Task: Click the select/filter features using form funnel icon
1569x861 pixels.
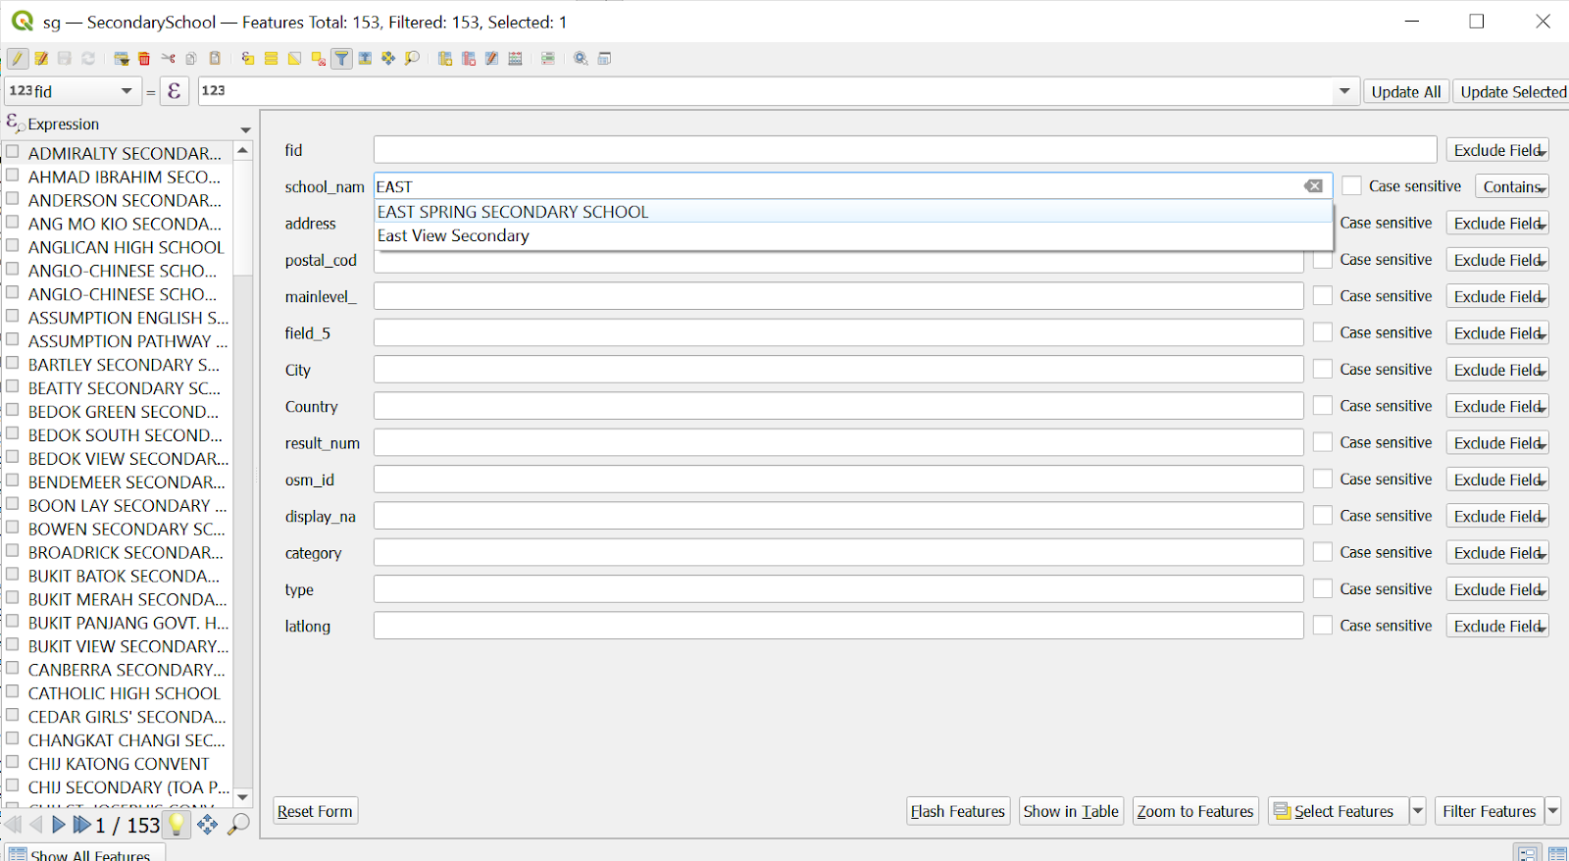Action: 341,59
